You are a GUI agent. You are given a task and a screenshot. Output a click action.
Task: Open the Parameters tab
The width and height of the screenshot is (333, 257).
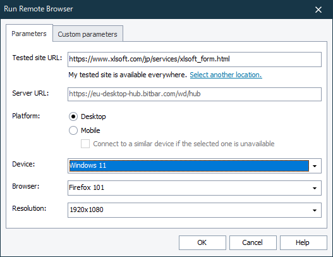[29, 34]
